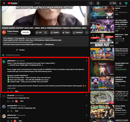Expand description with ...selengkapnya
The width and height of the screenshot is (130, 122).
49,44
